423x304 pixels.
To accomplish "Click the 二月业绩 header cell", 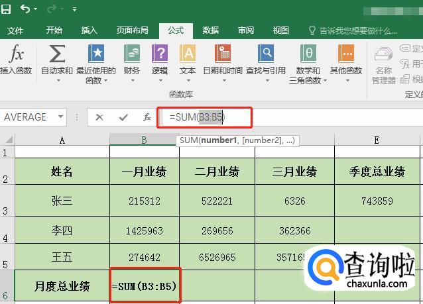I will tap(217, 172).
